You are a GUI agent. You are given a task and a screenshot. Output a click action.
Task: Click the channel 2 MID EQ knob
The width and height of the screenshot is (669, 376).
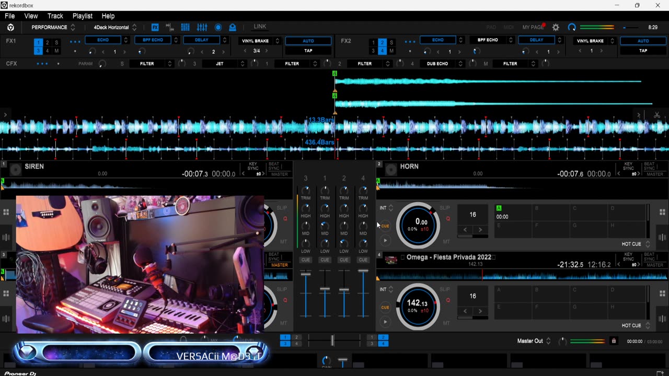(x=344, y=226)
